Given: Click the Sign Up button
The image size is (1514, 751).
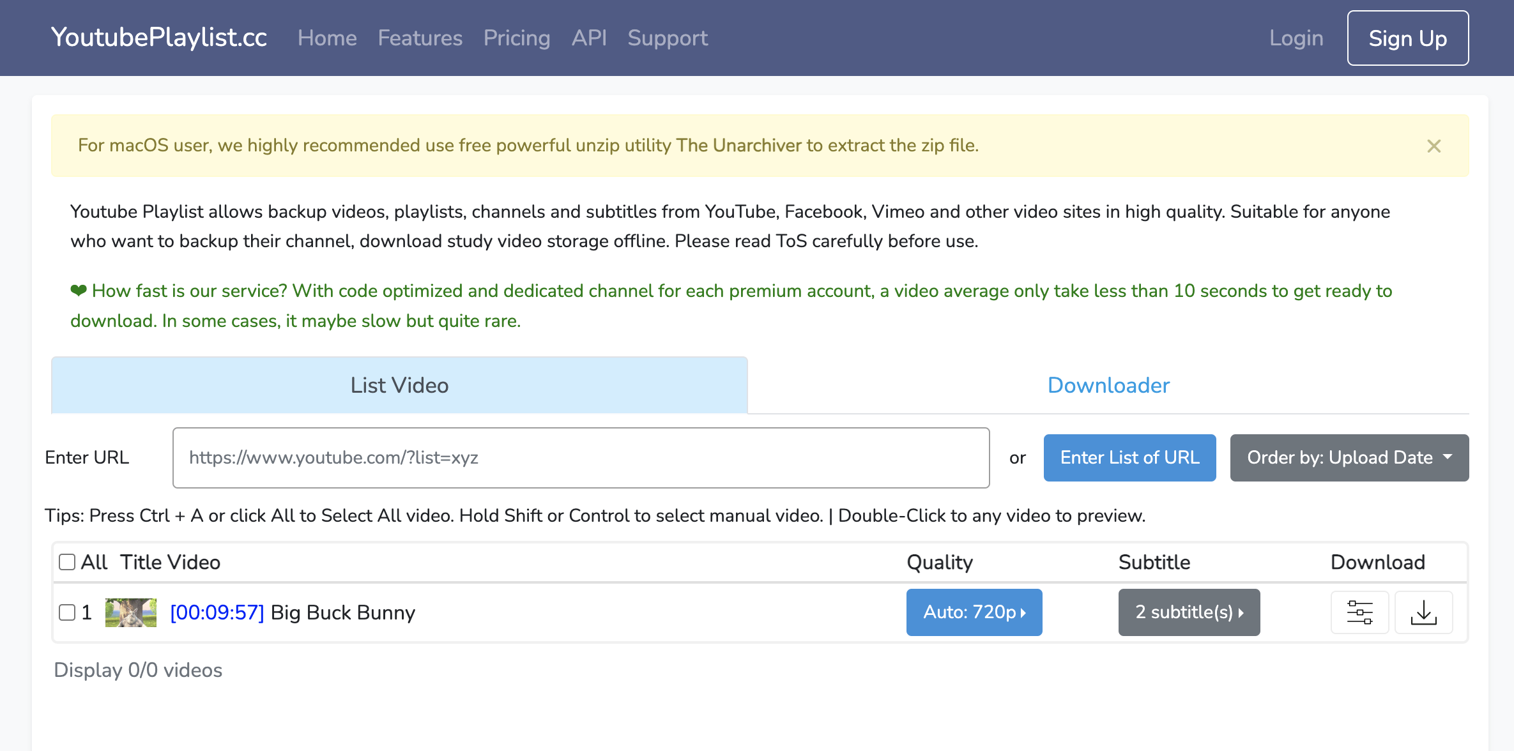Looking at the screenshot, I should (x=1408, y=38).
